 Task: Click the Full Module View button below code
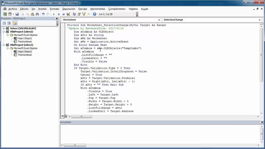[x=66, y=116]
